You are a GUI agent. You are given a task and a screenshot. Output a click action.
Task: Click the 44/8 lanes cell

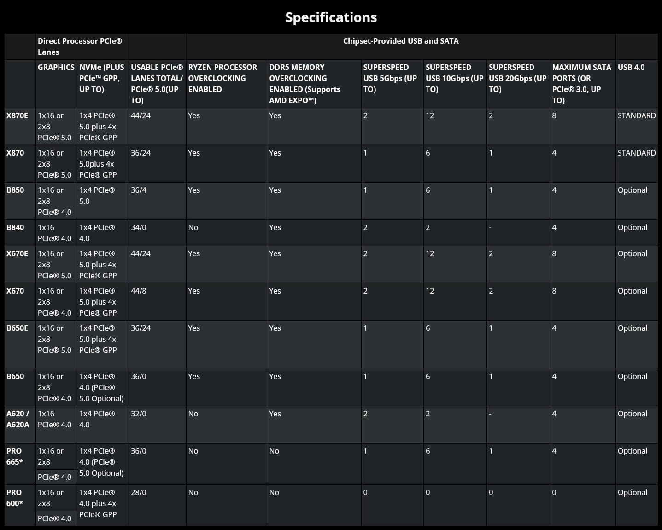[139, 291]
